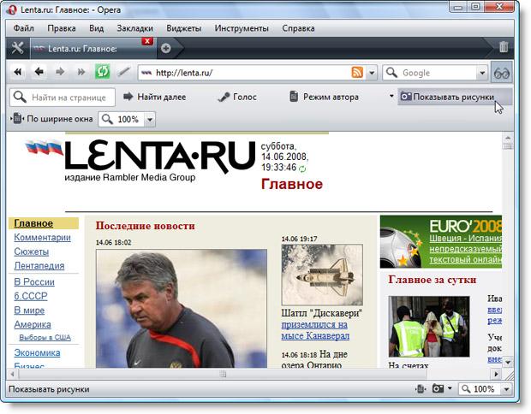Toggle По ширине окна fit option
Screen dimensions: 531x414
click(x=51, y=119)
